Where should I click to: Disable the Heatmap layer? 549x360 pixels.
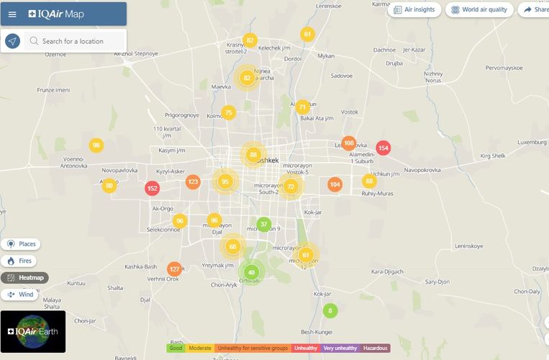(24, 277)
